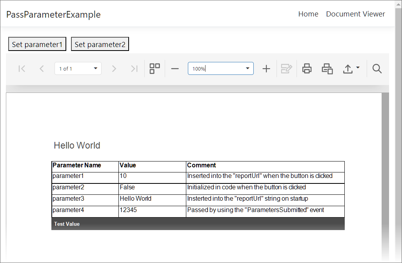Open the highlight editing tools
Screen dimensions: 402x263
286,68
